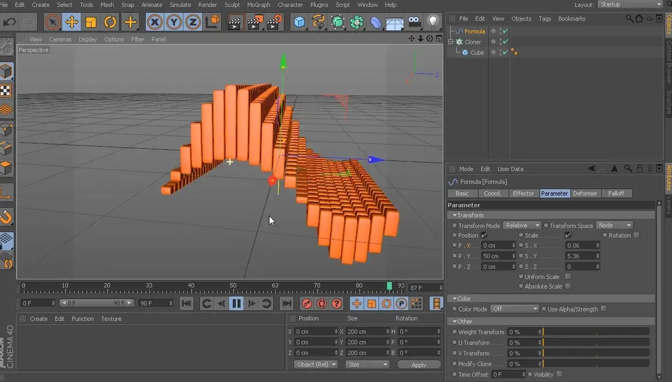672x382 pixels.
Task: Activate the Rotate tool
Action: pyautogui.click(x=111, y=22)
